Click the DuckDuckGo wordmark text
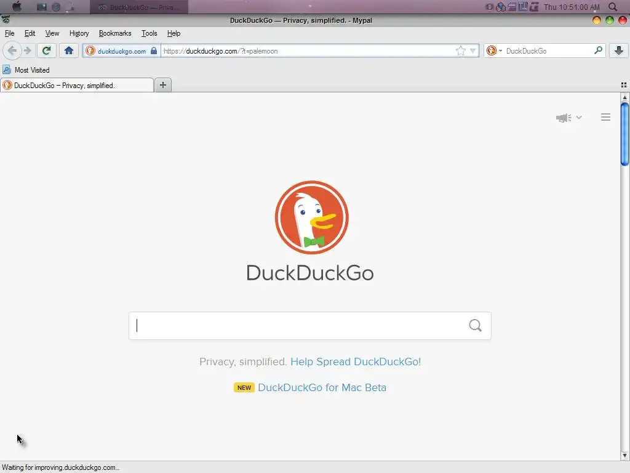 [x=310, y=273]
